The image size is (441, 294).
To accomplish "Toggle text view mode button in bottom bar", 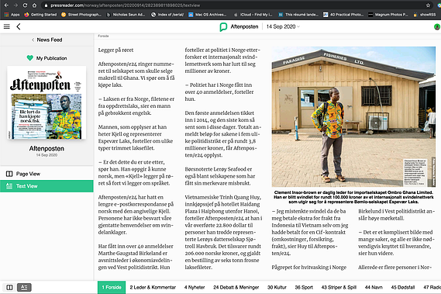I will pyautogui.click(x=24, y=287).
